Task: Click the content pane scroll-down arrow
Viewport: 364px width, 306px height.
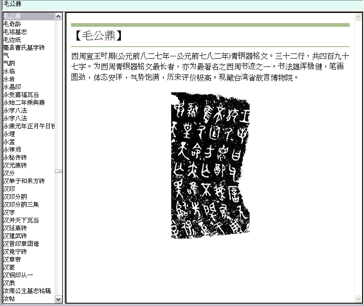Action: click(358, 299)
